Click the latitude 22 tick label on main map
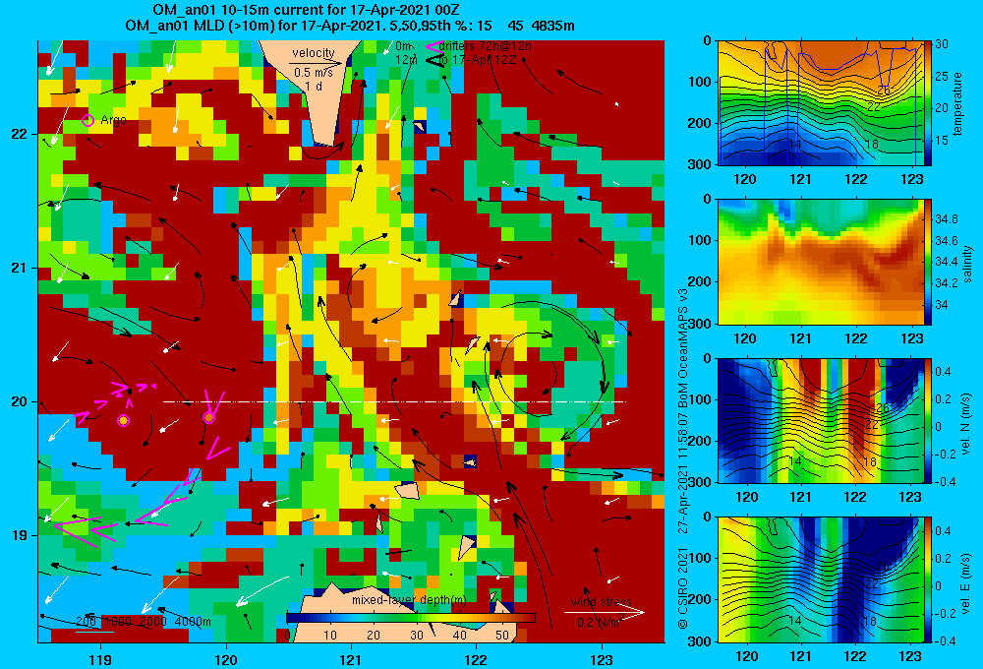Screen dimensions: 983x669 pos(19,134)
